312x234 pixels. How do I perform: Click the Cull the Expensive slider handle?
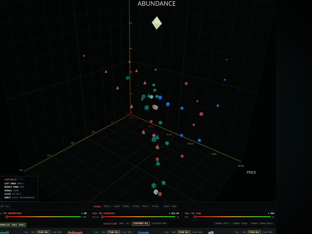[x=102, y=217]
